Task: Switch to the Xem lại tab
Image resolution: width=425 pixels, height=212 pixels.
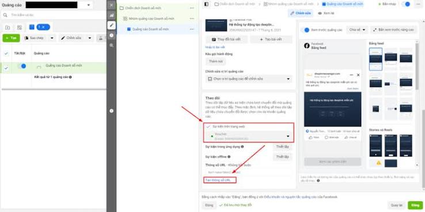Action: [x=326, y=13]
